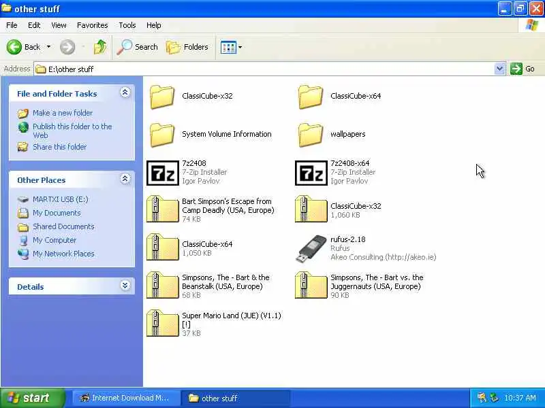Open the View menu
This screenshot has width=545, height=408.
click(59, 25)
